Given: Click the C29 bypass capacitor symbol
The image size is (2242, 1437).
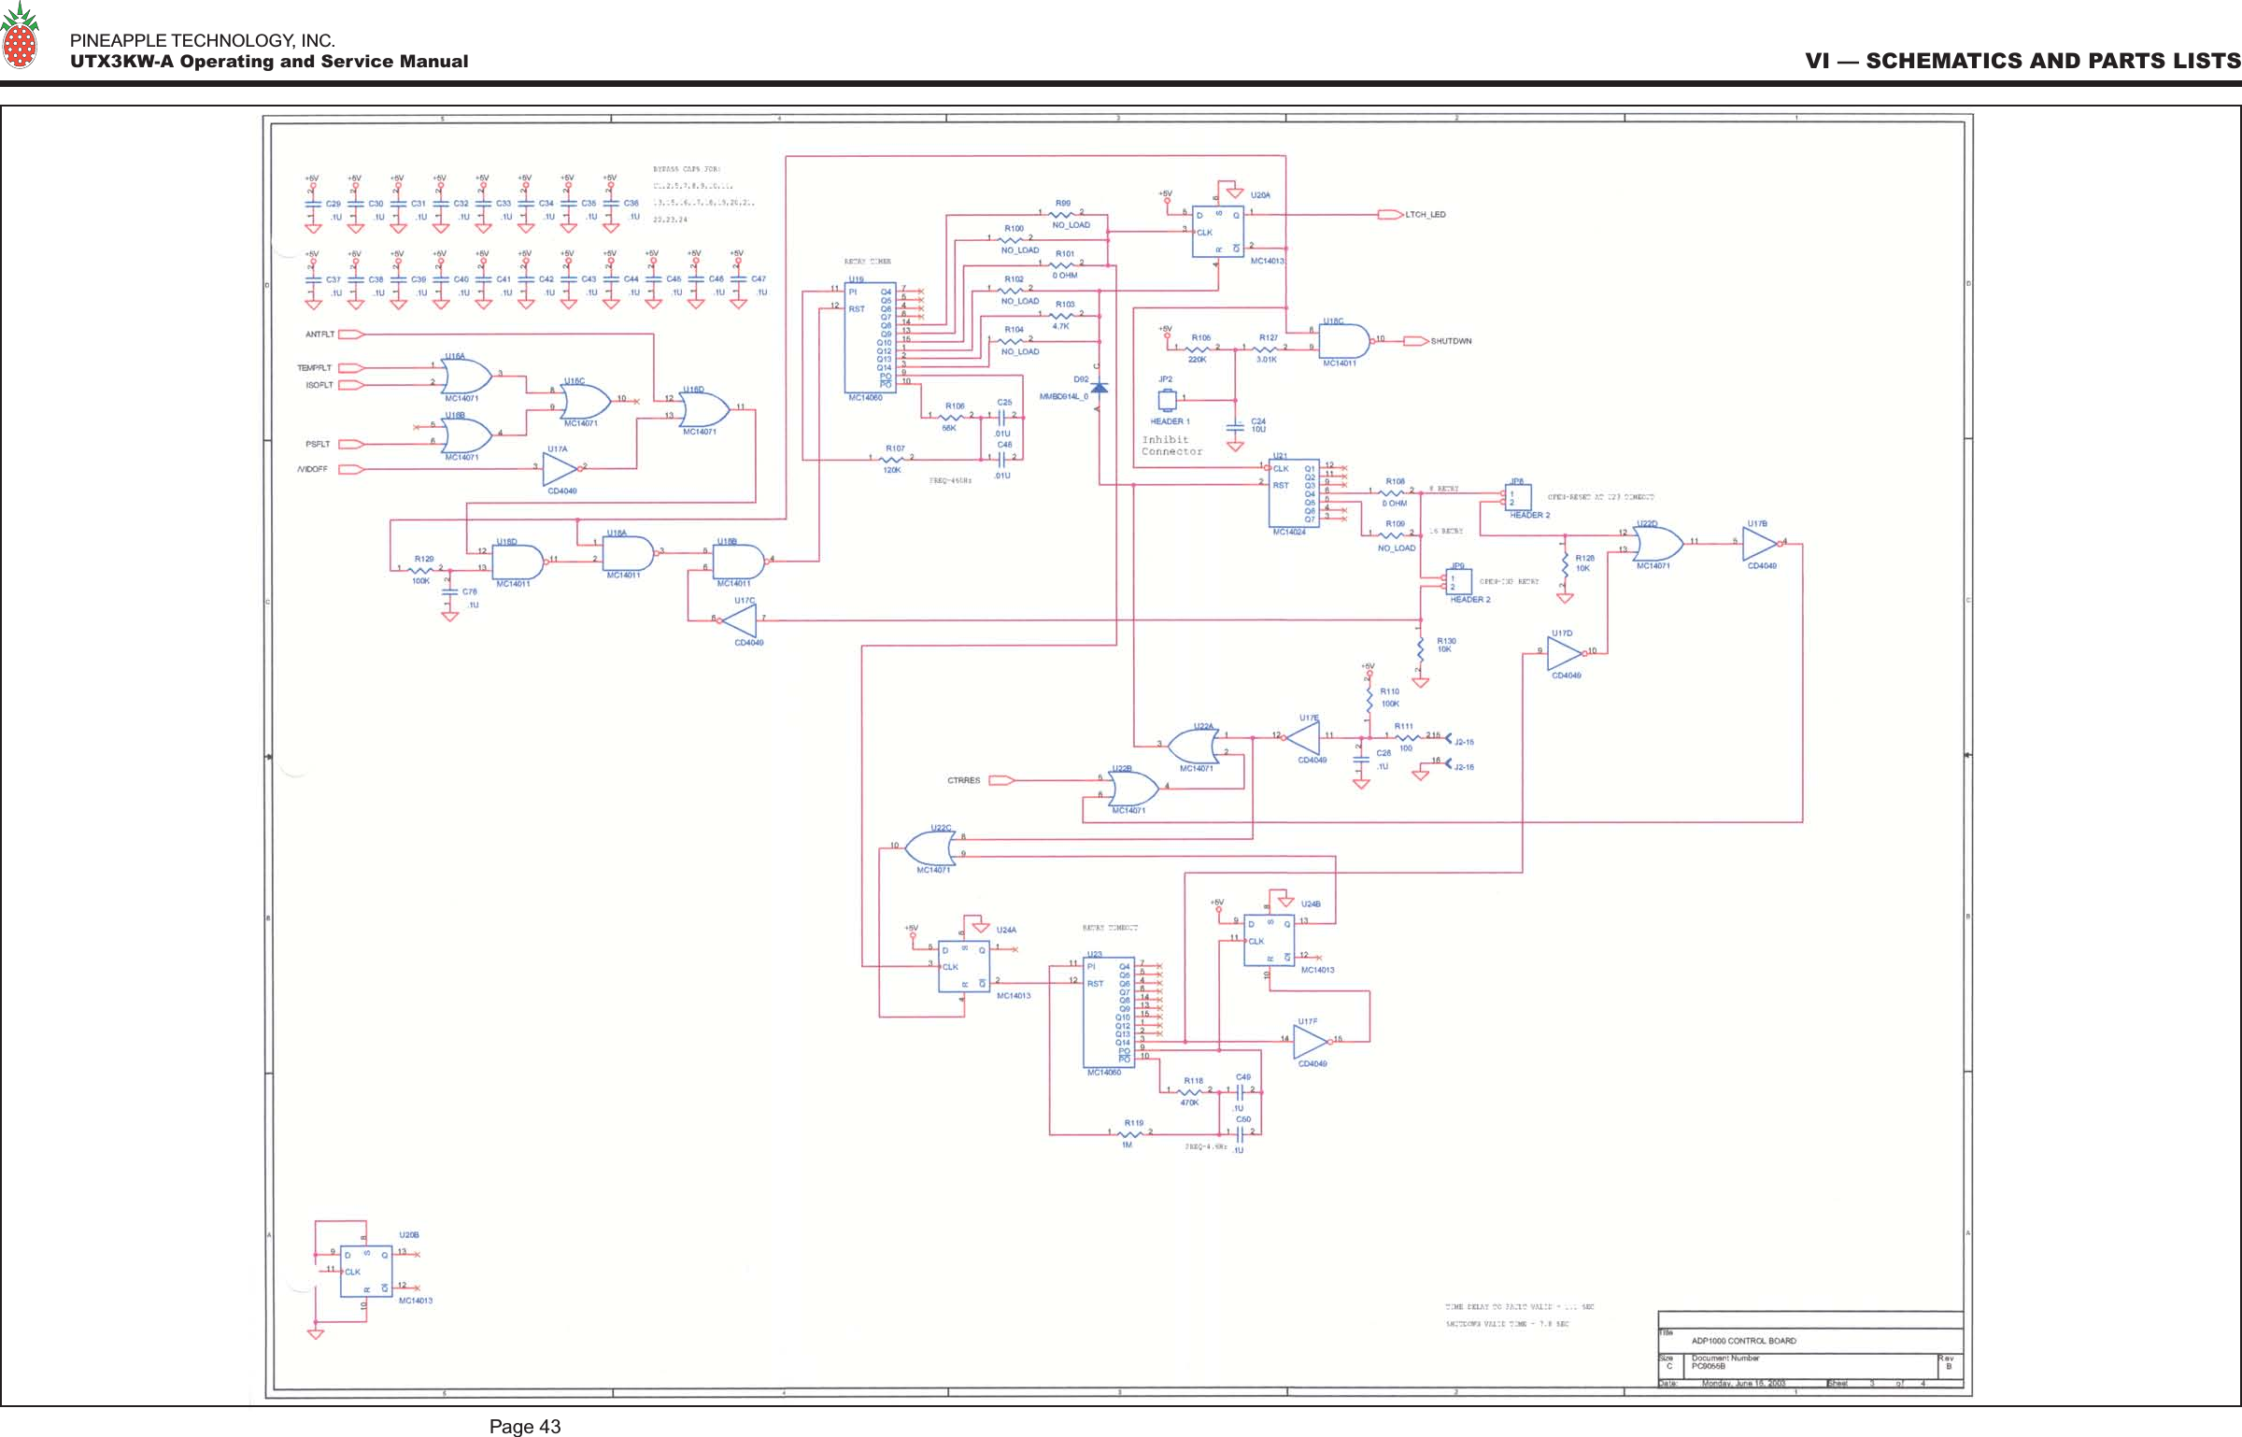Looking at the screenshot, I should (313, 206).
